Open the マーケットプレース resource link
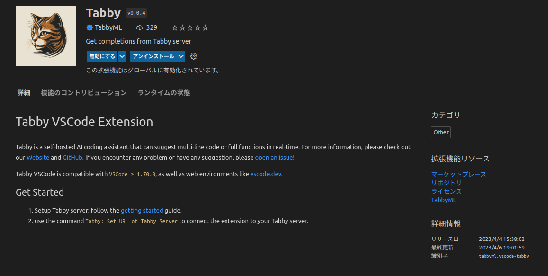This screenshot has height=276, width=548. [x=458, y=174]
